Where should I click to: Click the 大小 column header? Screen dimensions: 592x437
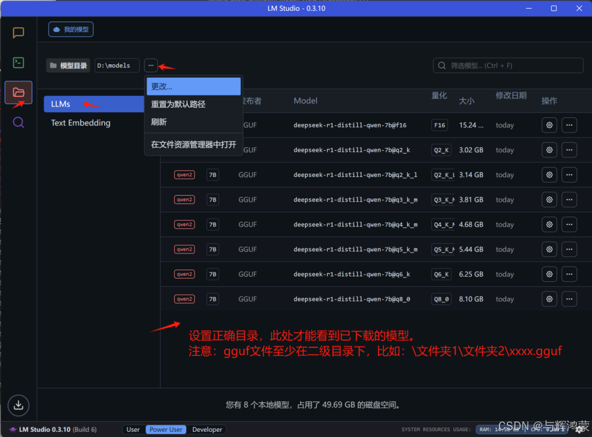(x=467, y=101)
